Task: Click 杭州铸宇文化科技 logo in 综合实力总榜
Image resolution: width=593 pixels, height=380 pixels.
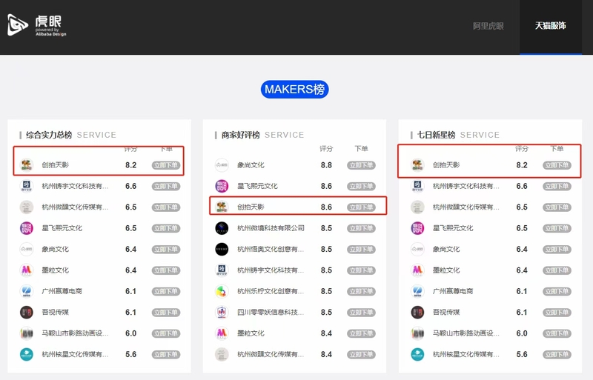Action: coord(27,186)
